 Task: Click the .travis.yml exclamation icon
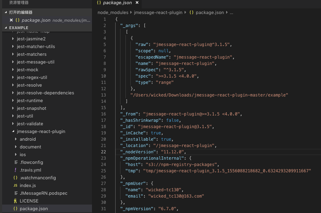[x=16, y=170]
